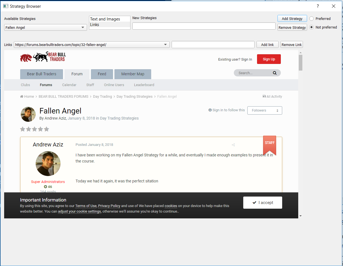The height and width of the screenshot is (266, 343).
Task: Click the Add Strategy button
Action: (x=292, y=19)
